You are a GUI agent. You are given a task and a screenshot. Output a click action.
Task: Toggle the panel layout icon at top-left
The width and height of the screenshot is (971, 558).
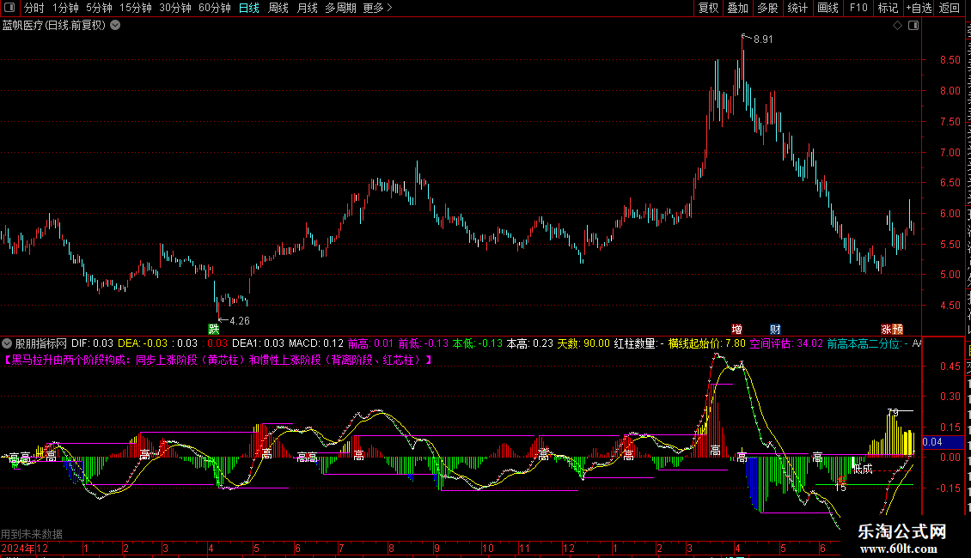9,8
